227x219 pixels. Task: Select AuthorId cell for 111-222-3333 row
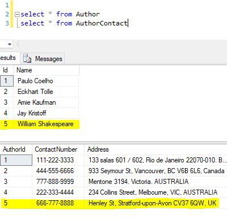coord(16,160)
